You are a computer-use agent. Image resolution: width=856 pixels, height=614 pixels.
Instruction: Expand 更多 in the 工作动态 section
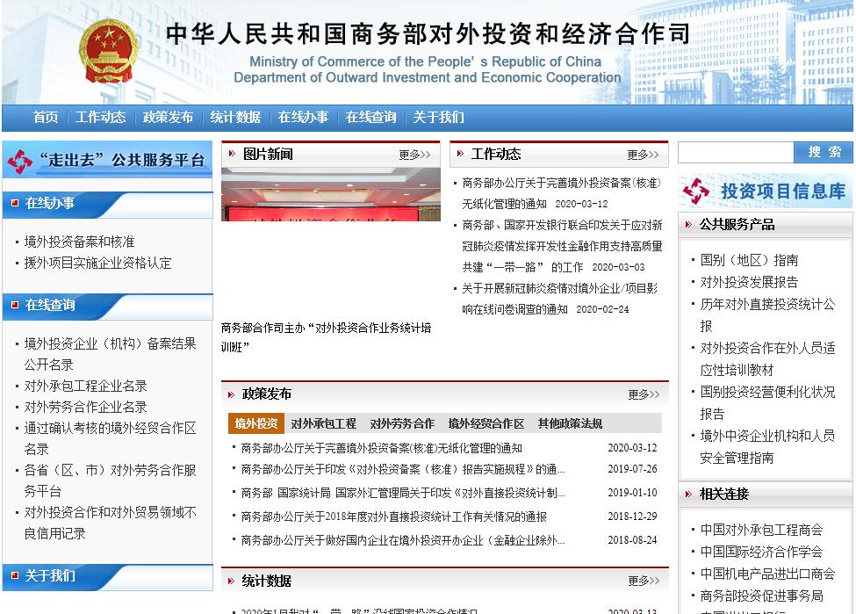click(643, 155)
